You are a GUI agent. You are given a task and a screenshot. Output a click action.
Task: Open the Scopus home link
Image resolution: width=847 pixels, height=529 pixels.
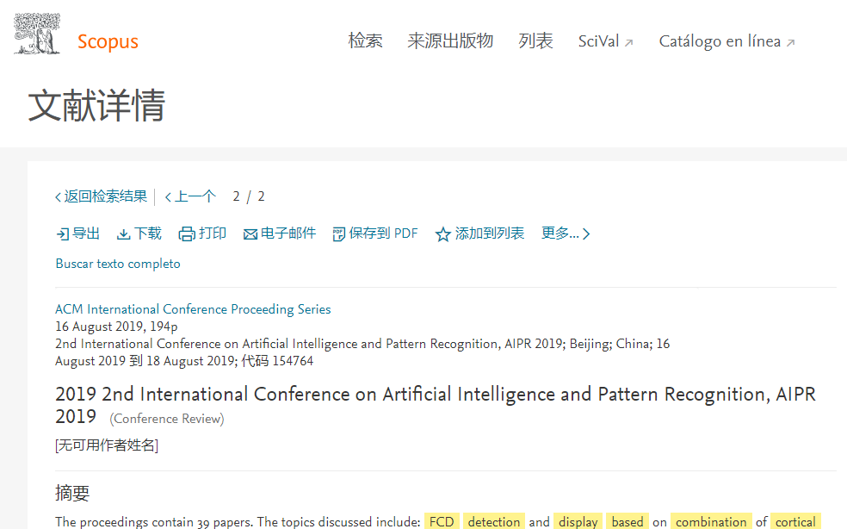[x=108, y=41]
